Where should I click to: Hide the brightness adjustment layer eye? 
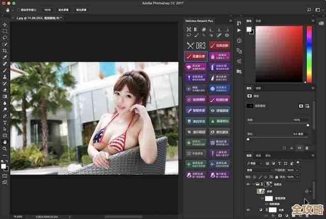tap(248, 210)
